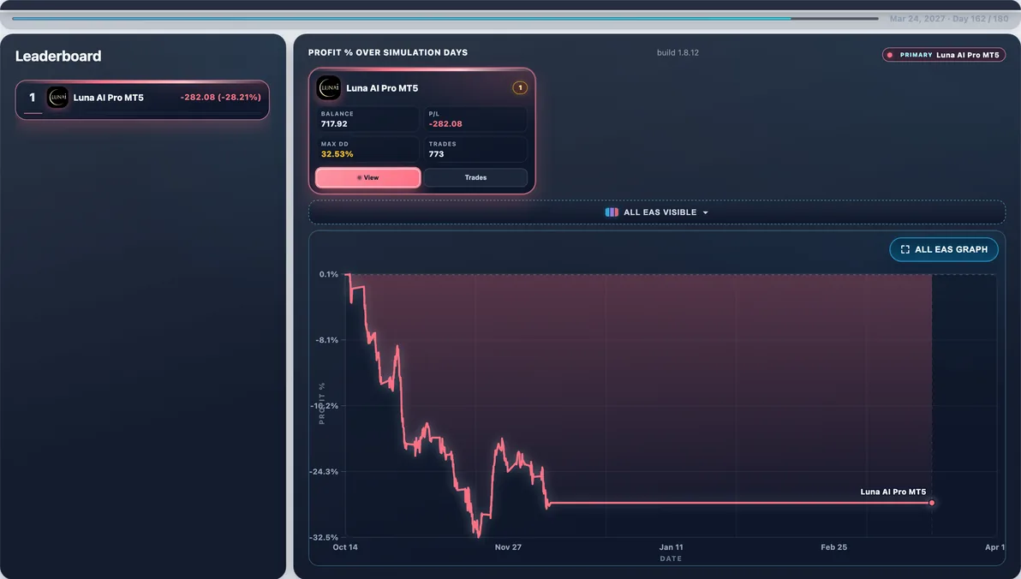The image size is (1021, 579).
Task: Click the -32.5% y-axis label
Action: pos(325,537)
